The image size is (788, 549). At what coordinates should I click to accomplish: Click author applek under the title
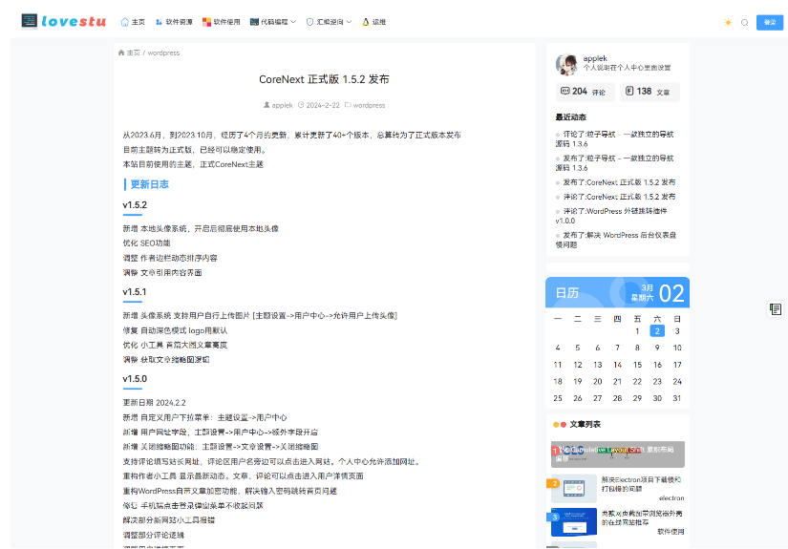click(x=278, y=105)
